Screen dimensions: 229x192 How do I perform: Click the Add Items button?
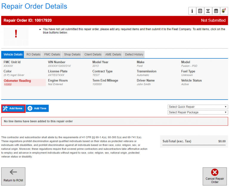(13, 109)
